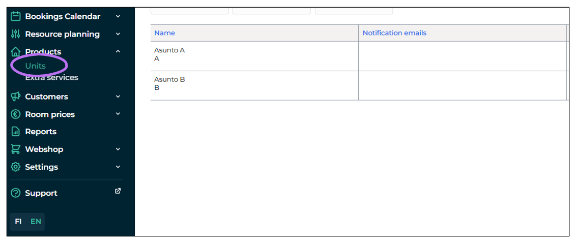Expand the Webshop chevron

click(x=118, y=149)
